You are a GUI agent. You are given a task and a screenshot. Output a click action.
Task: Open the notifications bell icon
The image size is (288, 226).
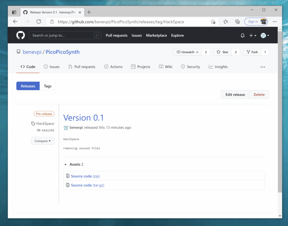pos(242,35)
